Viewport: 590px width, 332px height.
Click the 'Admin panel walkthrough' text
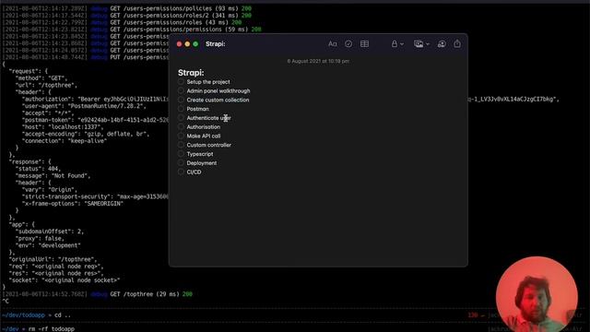coord(218,90)
